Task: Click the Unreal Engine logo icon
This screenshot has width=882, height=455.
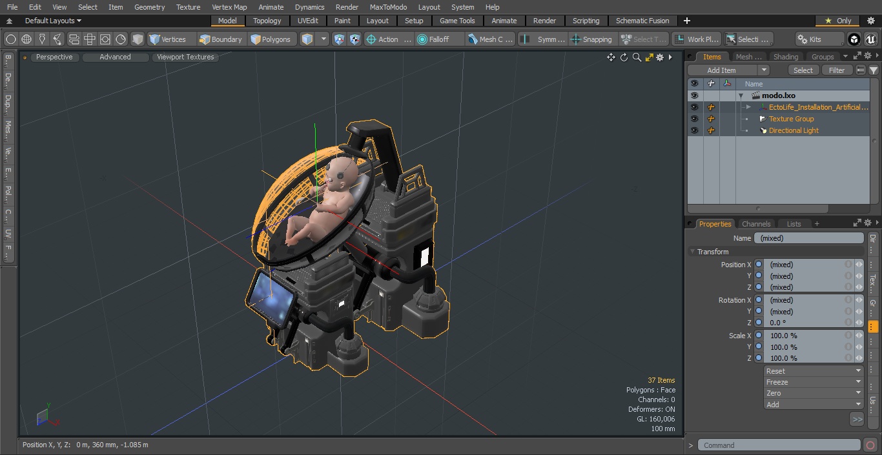Action: (870, 39)
